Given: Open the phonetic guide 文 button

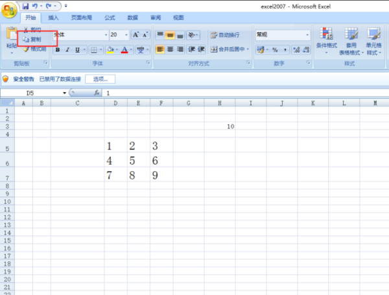Looking at the screenshot, I should point(141,50).
